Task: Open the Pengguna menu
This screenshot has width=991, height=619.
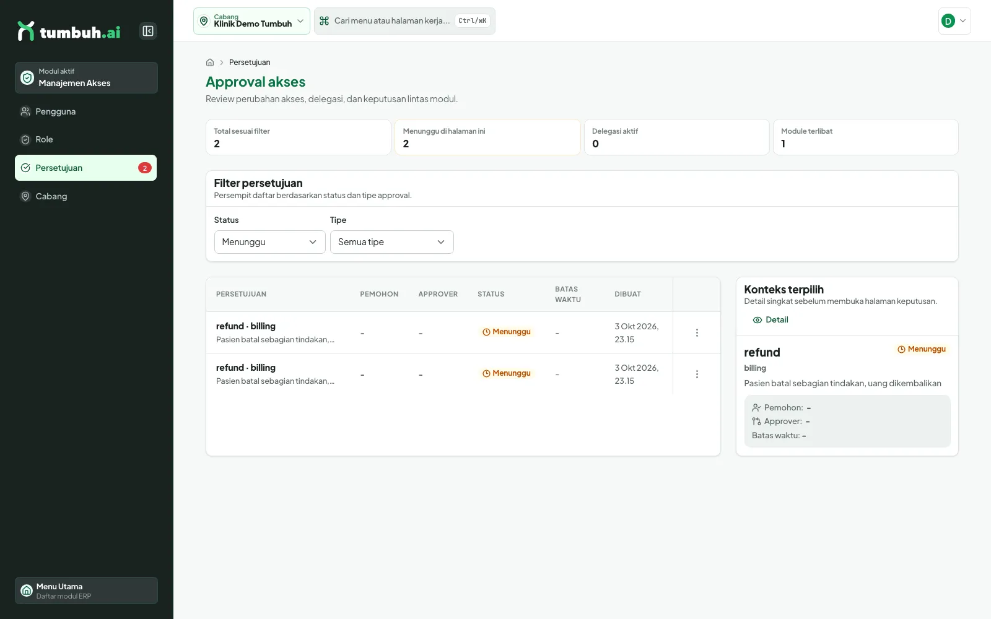Action: [x=85, y=111]
